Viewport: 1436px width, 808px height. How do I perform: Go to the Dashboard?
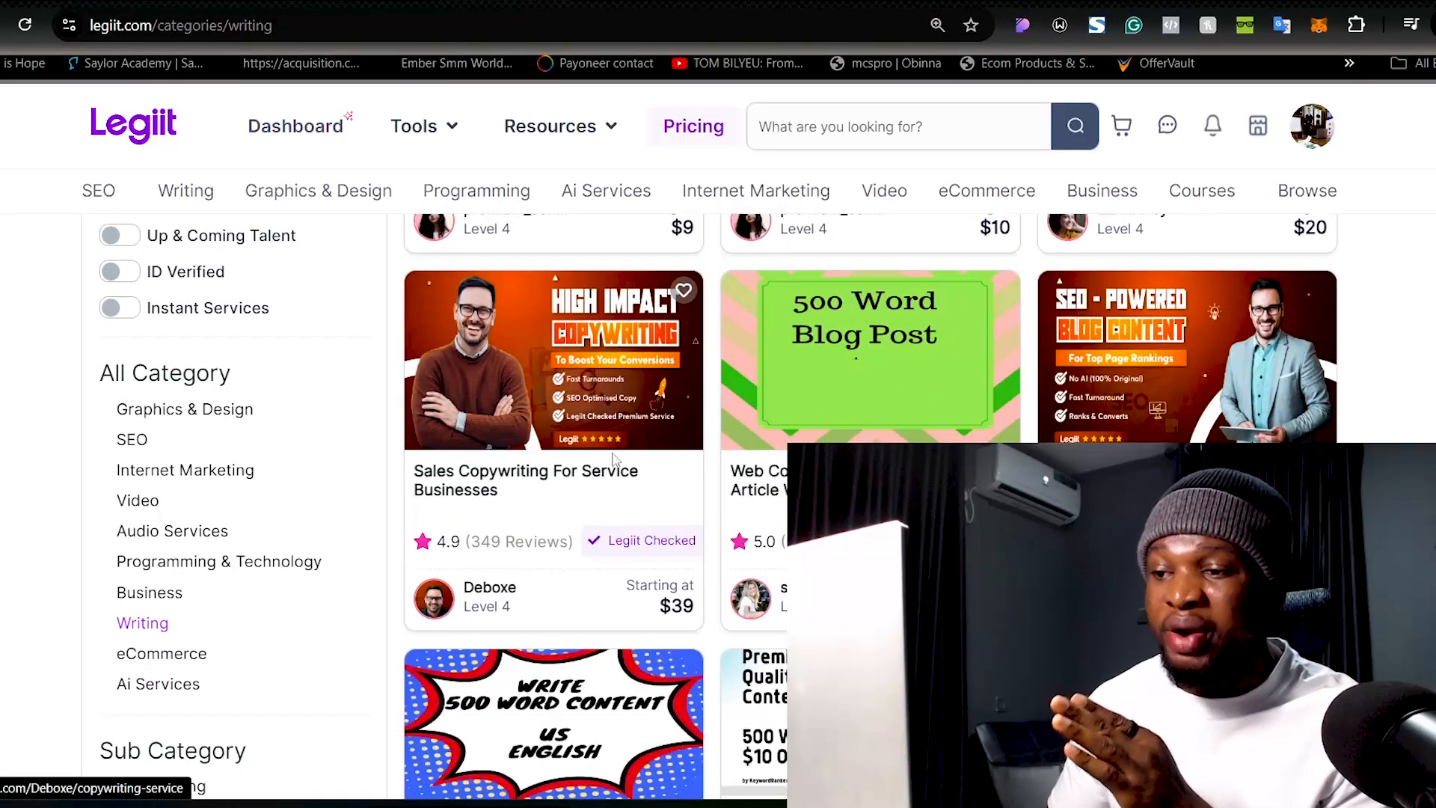(x=295, y=126)
